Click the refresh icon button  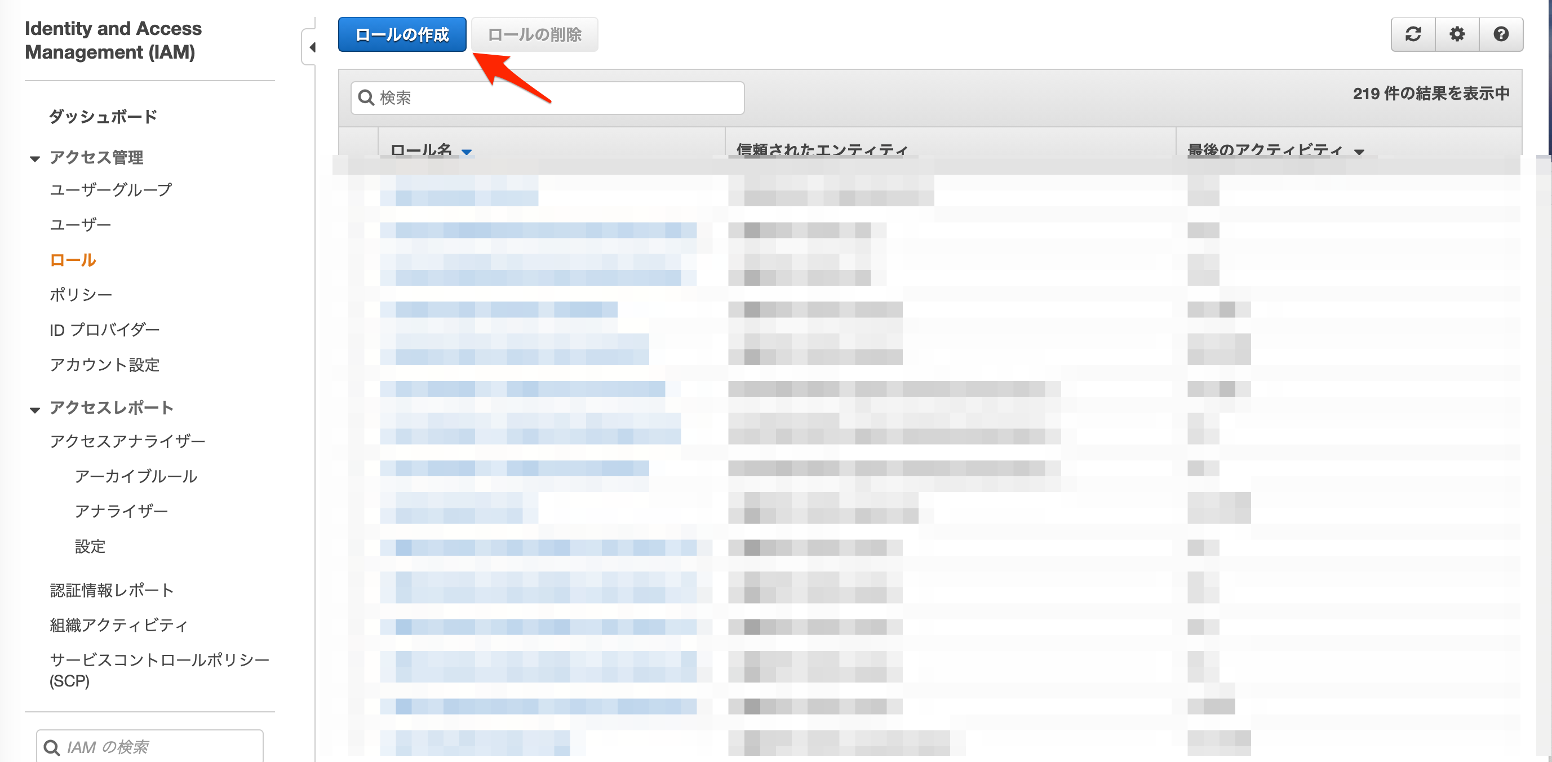tap(1413, 34)
